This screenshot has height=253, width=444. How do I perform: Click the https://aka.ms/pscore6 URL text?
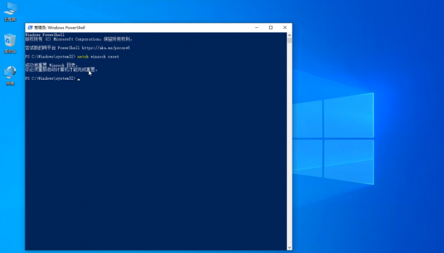pyautogui.click(x=106, y=48)
